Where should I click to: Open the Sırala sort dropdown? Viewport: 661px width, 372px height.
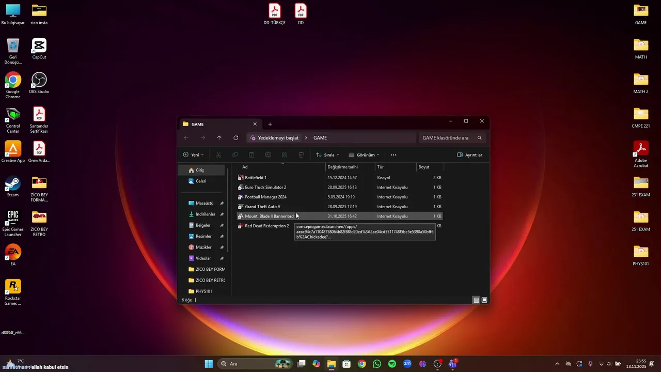coord(327,154)
